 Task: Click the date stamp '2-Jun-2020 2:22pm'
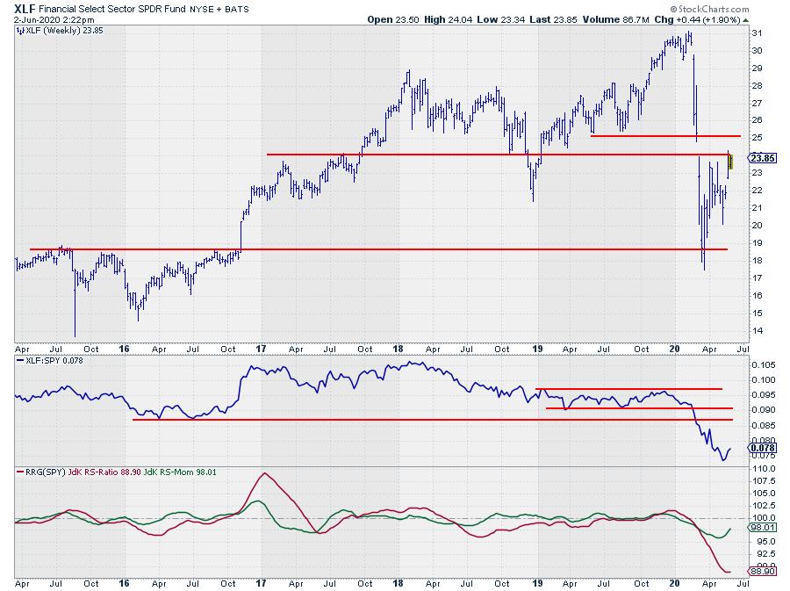point(54,20)
